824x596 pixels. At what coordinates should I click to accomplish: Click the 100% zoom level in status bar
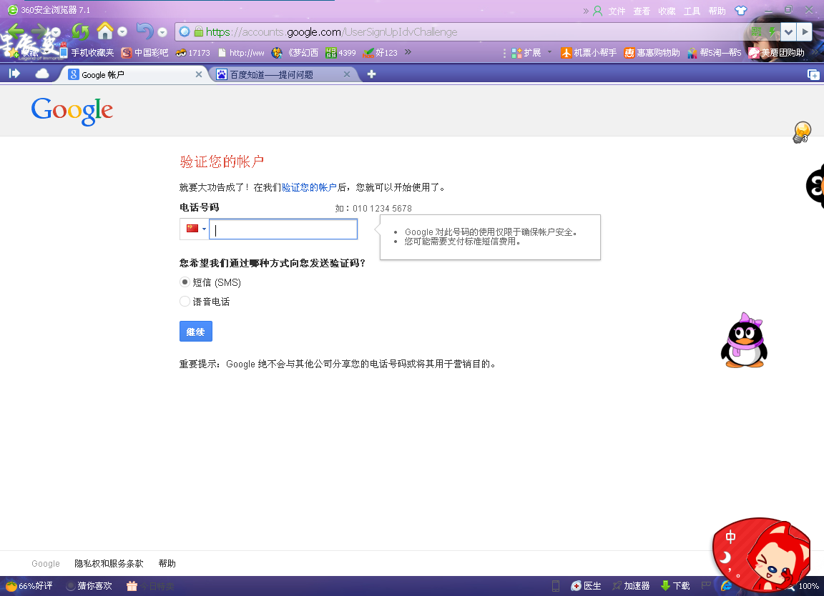click(x=808, y=586)
